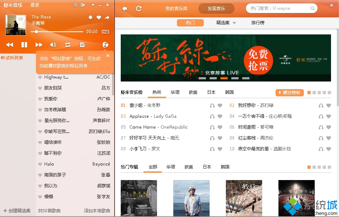Select the 热门 sub-tab
339x217 pixels.
pos(190,23)
